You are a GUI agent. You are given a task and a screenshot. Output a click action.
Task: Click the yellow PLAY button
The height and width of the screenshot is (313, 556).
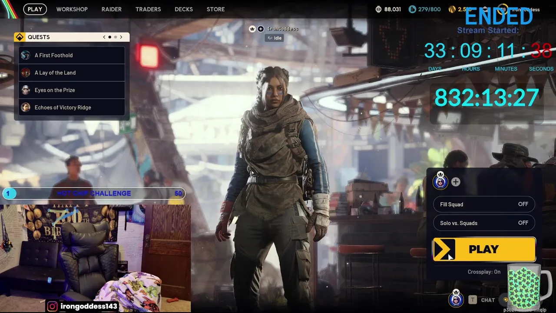coord(484,249)
